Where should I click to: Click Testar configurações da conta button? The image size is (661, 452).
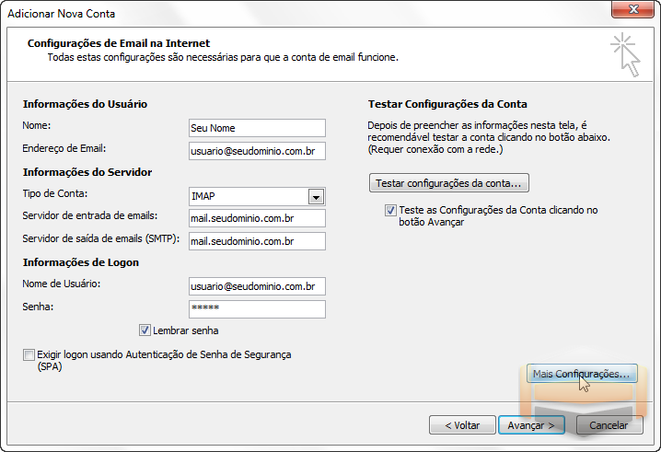pos(449,183)
